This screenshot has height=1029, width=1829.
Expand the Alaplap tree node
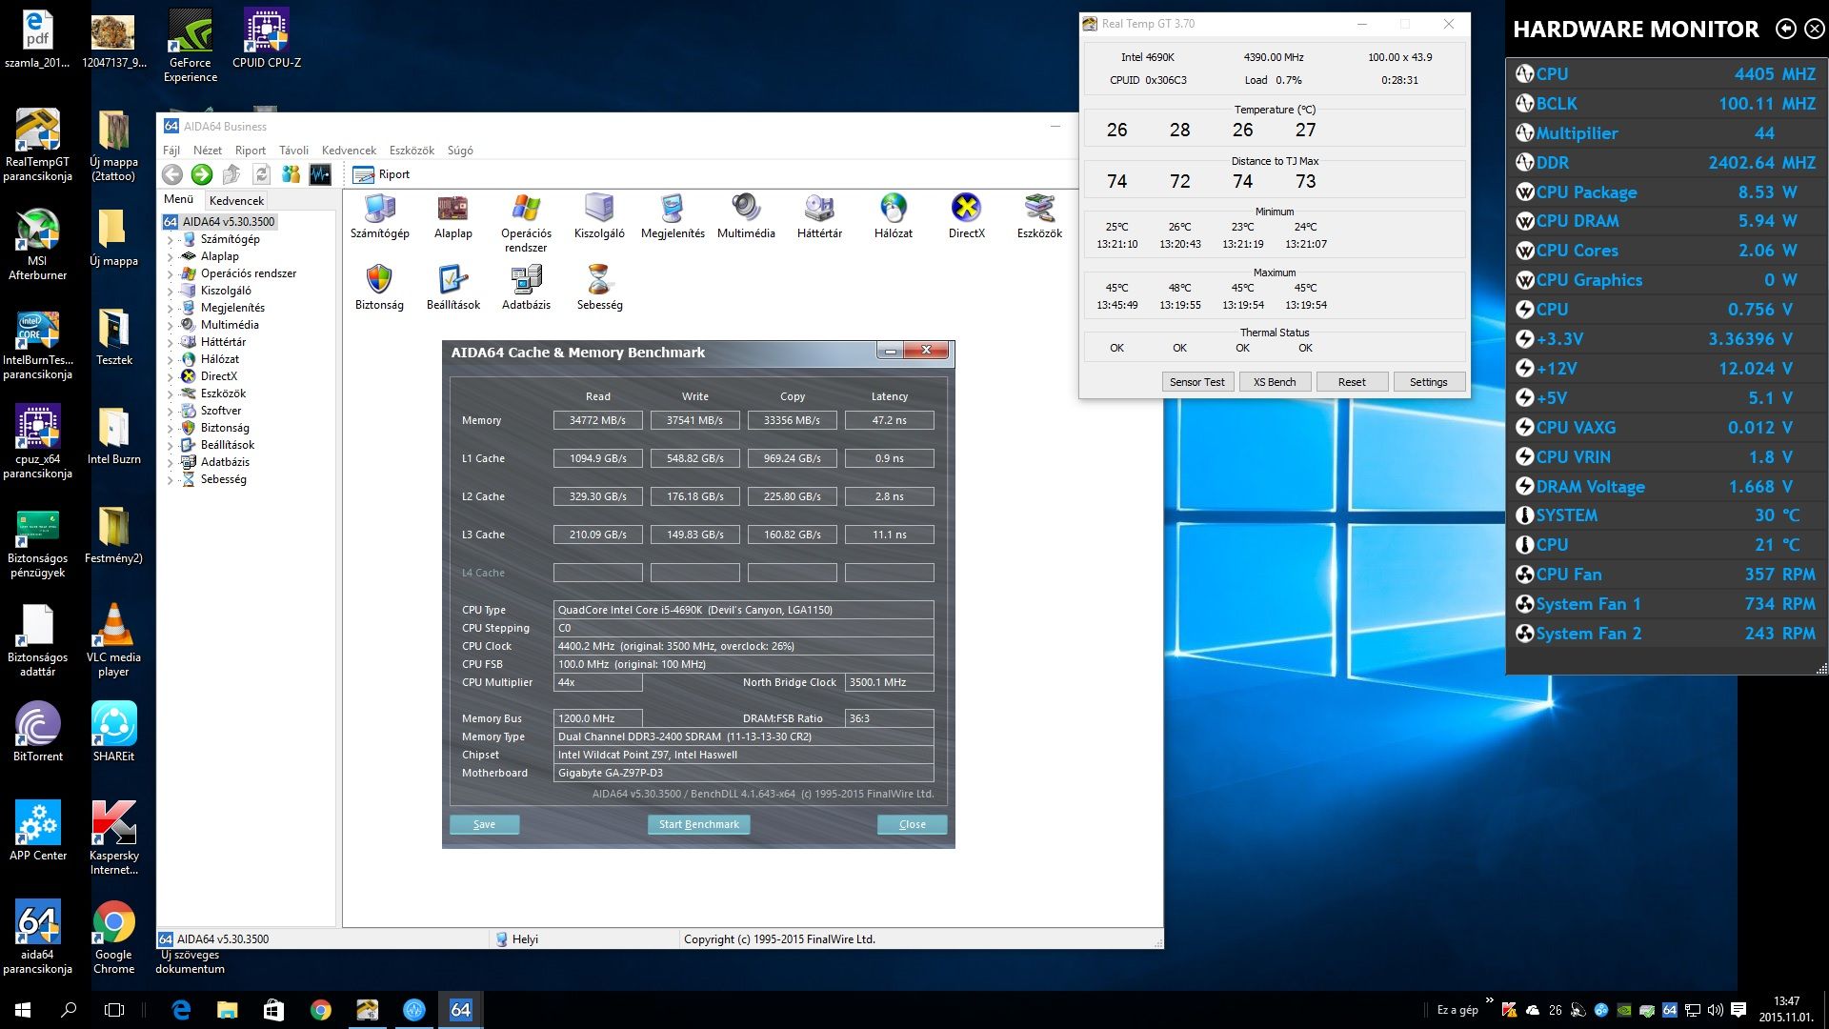pyautogui.click(x=171, y=256)
